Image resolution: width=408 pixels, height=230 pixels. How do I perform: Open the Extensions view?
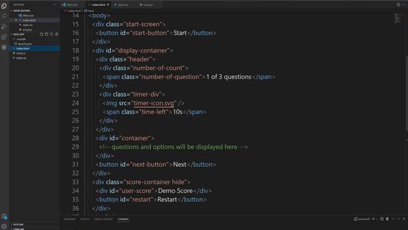4,37
